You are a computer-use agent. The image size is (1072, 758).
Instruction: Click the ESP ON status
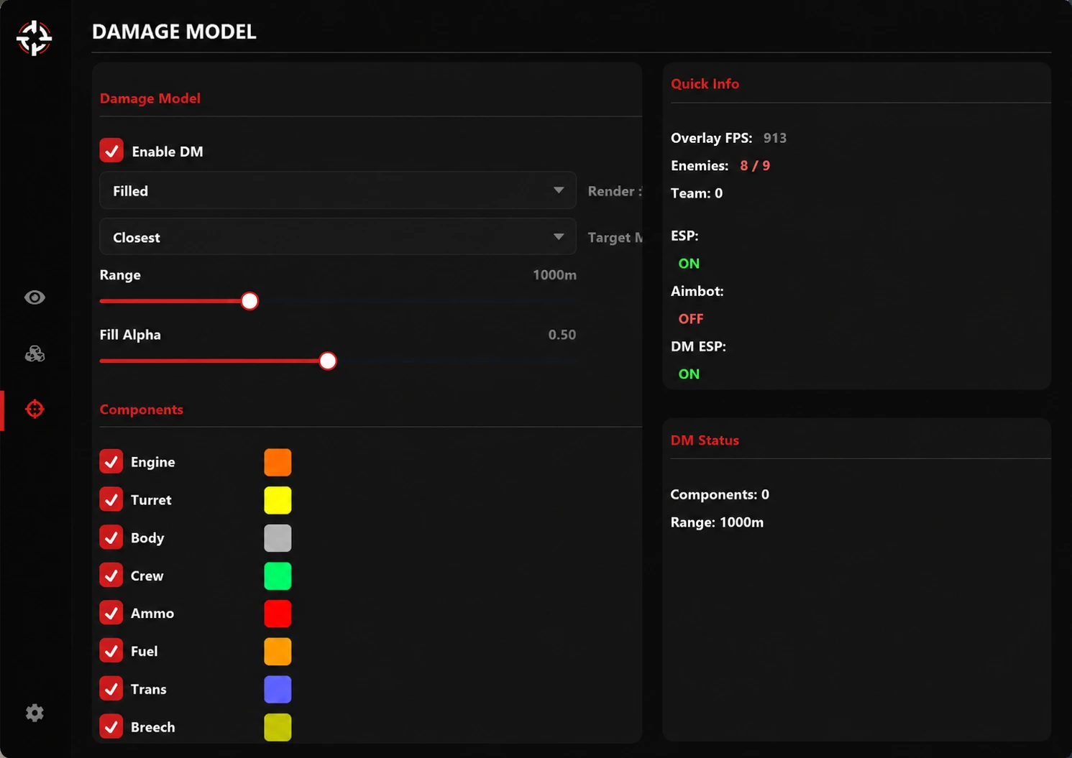point(689,263)
